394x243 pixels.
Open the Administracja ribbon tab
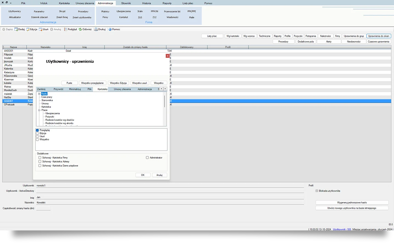[x=105, y=3]
